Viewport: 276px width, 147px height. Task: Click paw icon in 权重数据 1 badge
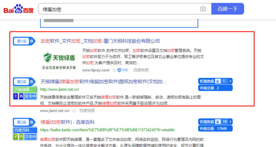tap(218, 81)
